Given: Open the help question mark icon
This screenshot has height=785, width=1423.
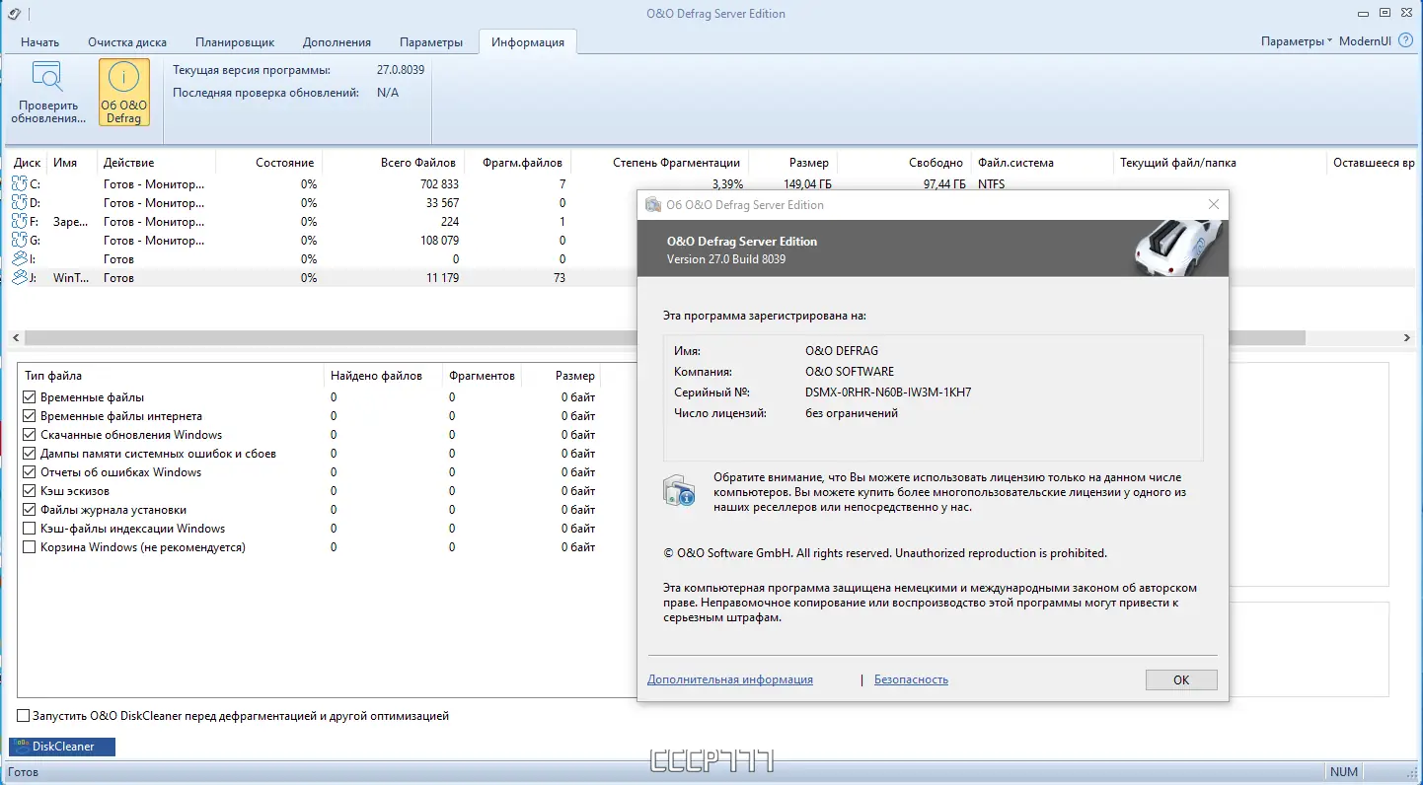Looking at the screenshot, I should coord(1406,41).
